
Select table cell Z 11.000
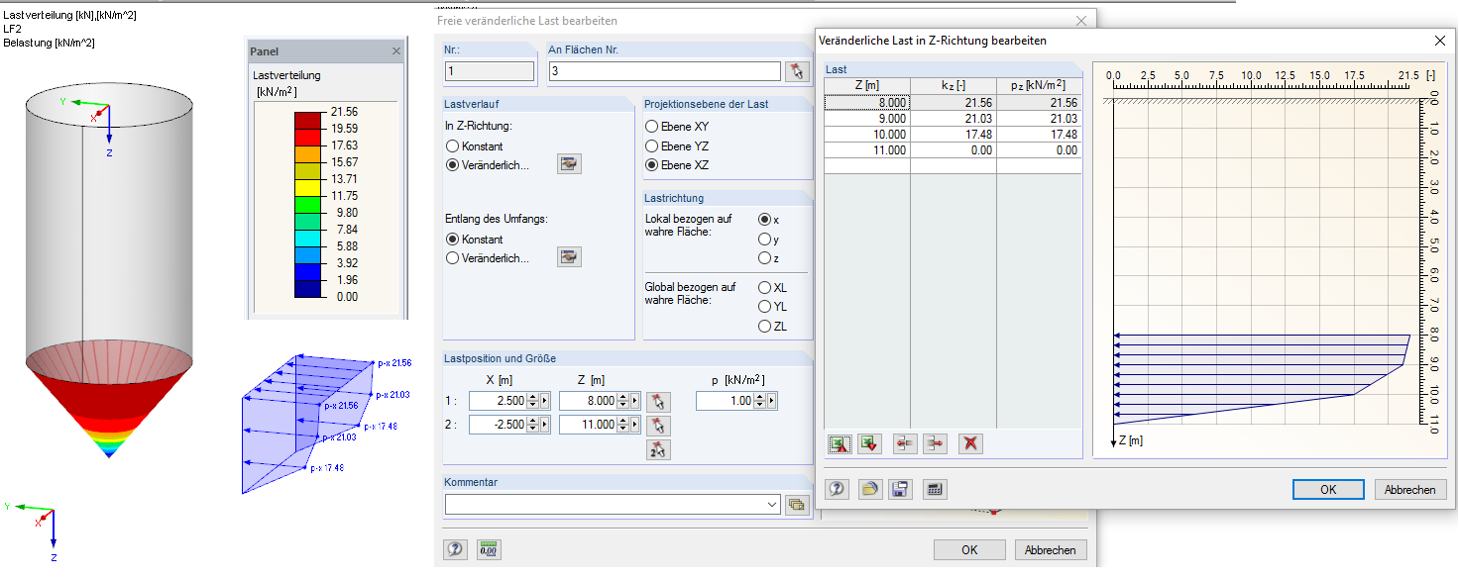click(x=867, y=149)
